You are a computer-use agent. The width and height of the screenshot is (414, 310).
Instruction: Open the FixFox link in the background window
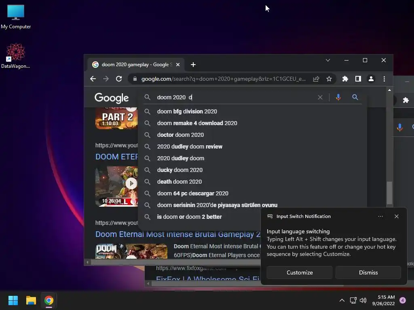coord(208,279)
